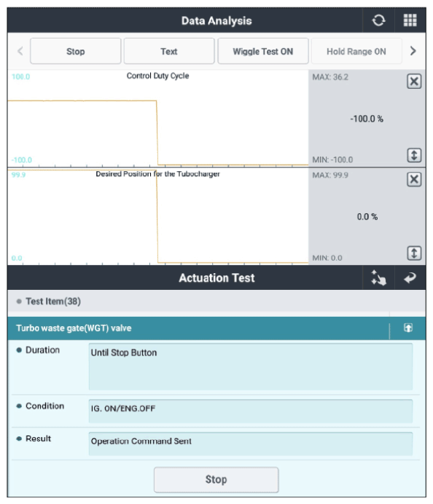Open the grid view icon in Data Analysis header
Viewport: 433px width, 504px height.
410,20
